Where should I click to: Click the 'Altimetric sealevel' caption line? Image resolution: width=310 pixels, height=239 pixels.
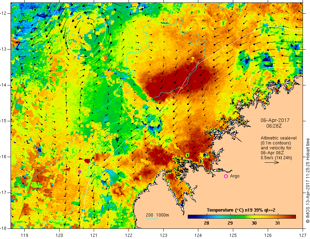coord(279,138)
